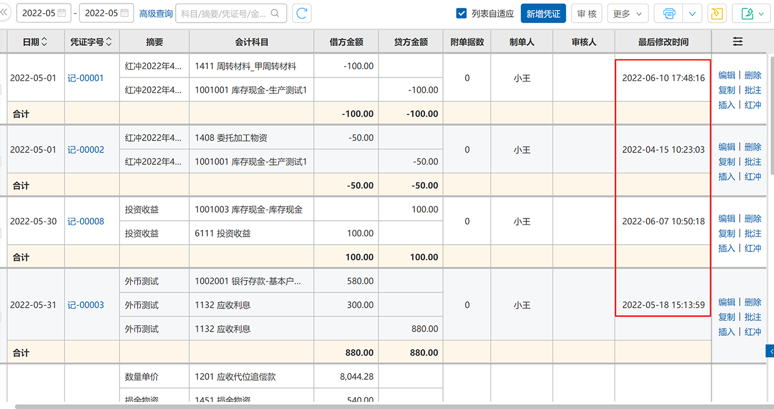774x409 pixels.
Task: Open the column settings icon in table header
Action: tap(738, 42)
